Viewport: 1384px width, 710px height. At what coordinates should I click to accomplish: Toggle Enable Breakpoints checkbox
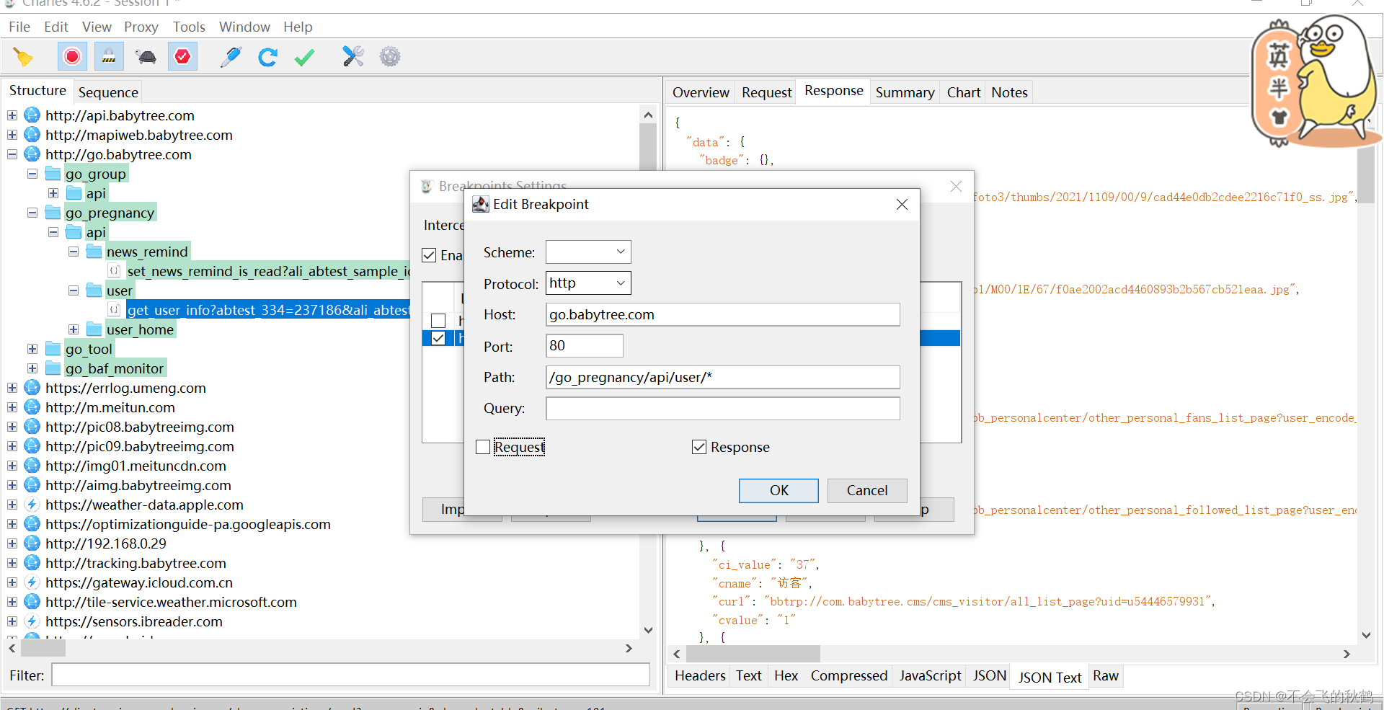(429, 255)
